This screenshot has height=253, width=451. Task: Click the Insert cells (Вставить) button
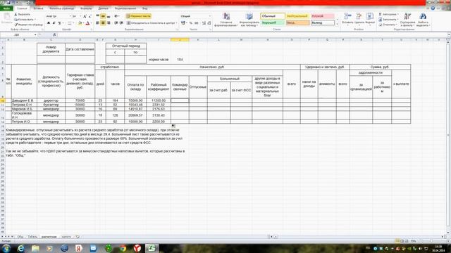(x=347, y=19)
